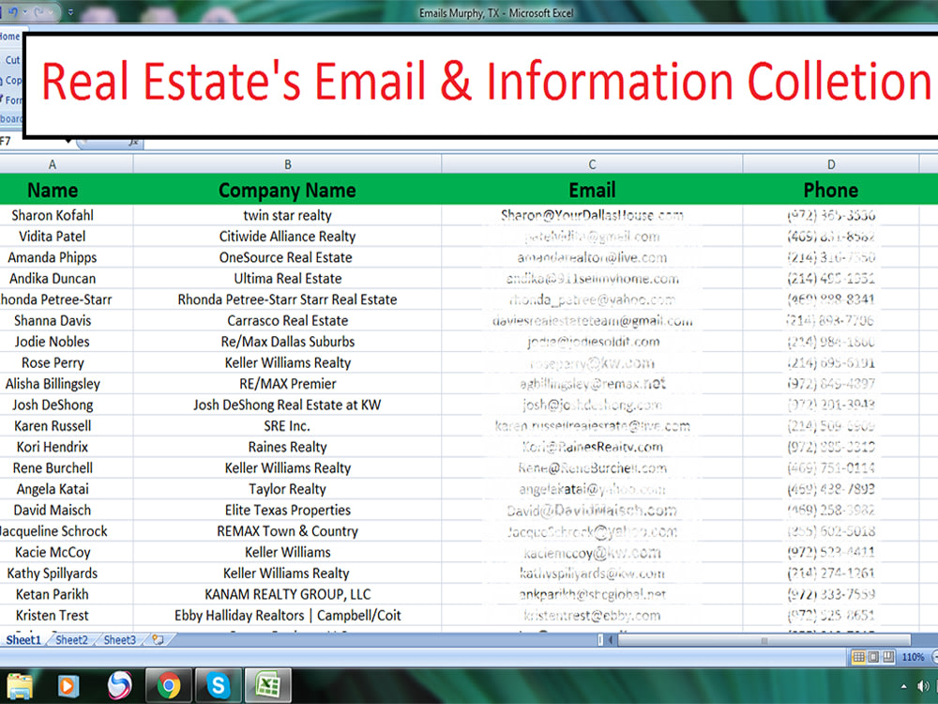This screenshot has height=704, width=938.
Task: Select column C by its header
Action: coord(592,164)
